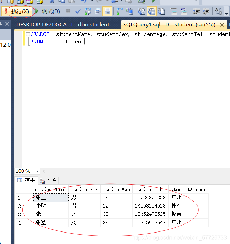Screen dimensions: 230x244
Task: Click the FROM keyword in the editor
Action: pyautogui.click(x=37, y=42)
